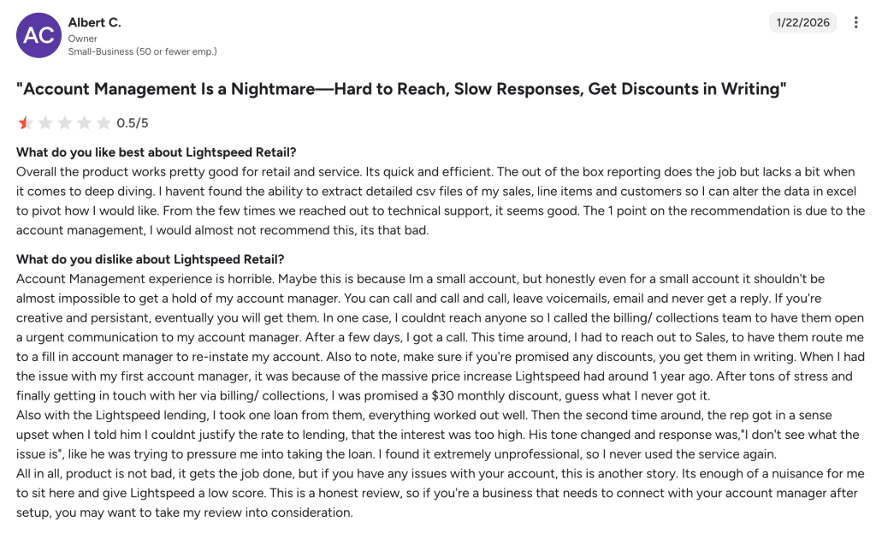Click the fifth rating star

click(x=104, y=123)
